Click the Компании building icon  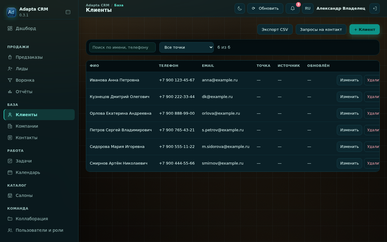pyautogui.click(x=10, y=126)
